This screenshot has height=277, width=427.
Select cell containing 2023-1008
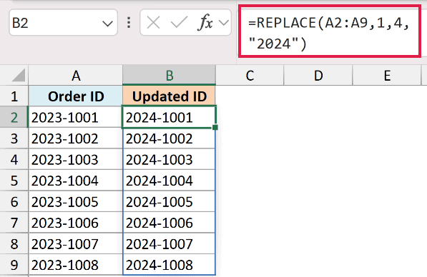click(x=76, y=265)
